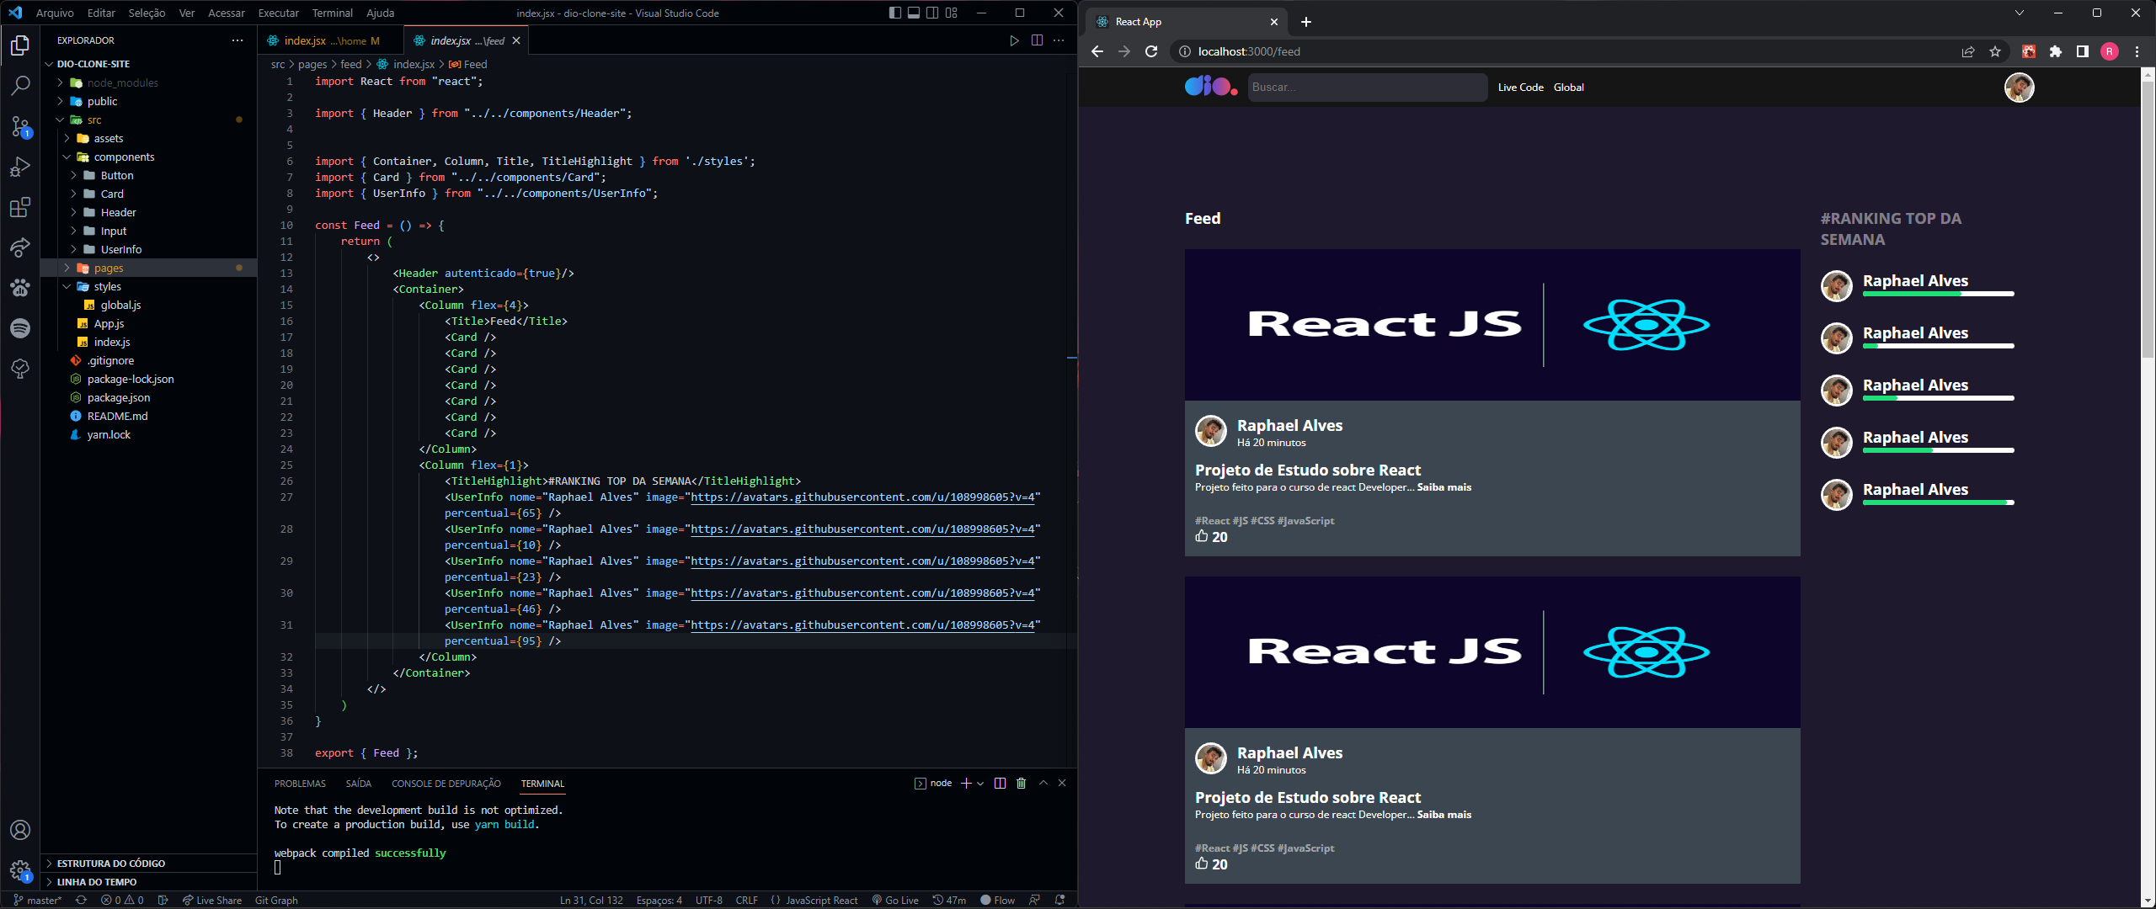Like the first React post via thumbs-up icon

[x=1202, y=536]
